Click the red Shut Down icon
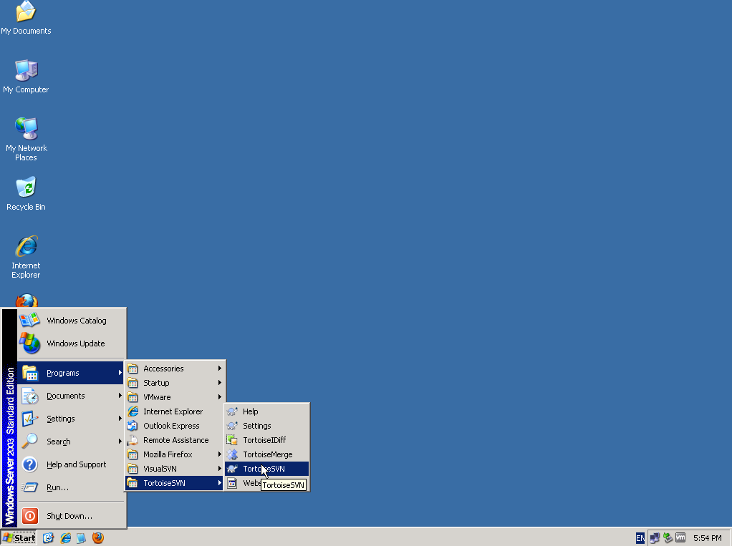 click(30, 516)
